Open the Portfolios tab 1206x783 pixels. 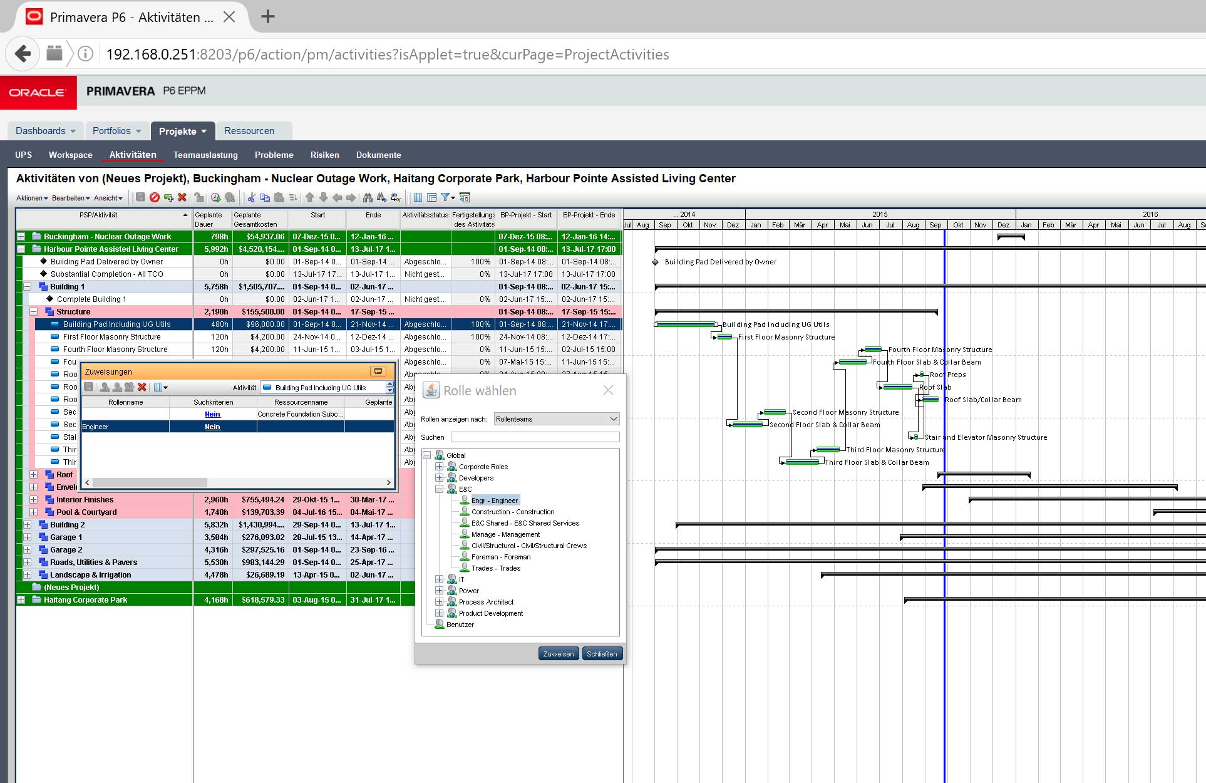(x=117, y=131)
